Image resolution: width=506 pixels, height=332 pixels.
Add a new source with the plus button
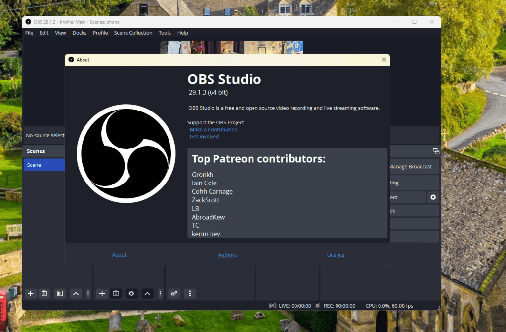102,294
